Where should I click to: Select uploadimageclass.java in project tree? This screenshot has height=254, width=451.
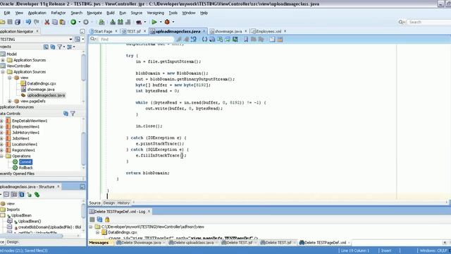pyautogui.click(x=46, y=95)
